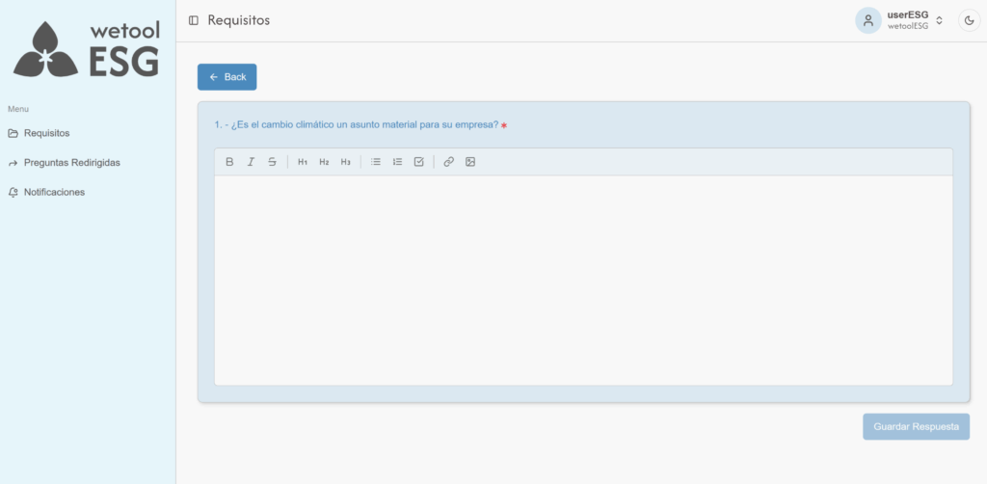
Task: Click inside the answer text area
Action: 583,280
